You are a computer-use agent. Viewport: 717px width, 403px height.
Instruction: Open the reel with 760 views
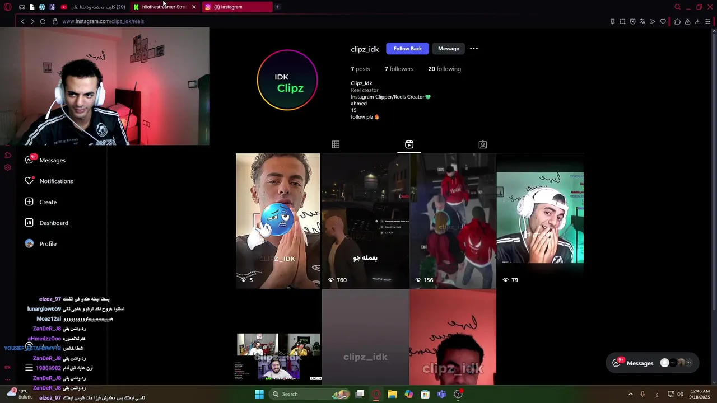[365, 221]
